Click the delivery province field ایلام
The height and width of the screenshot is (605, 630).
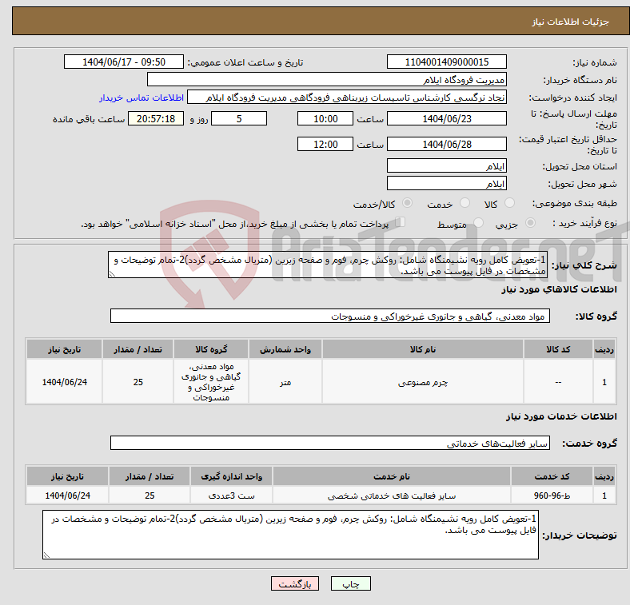(x=446, y=165)
